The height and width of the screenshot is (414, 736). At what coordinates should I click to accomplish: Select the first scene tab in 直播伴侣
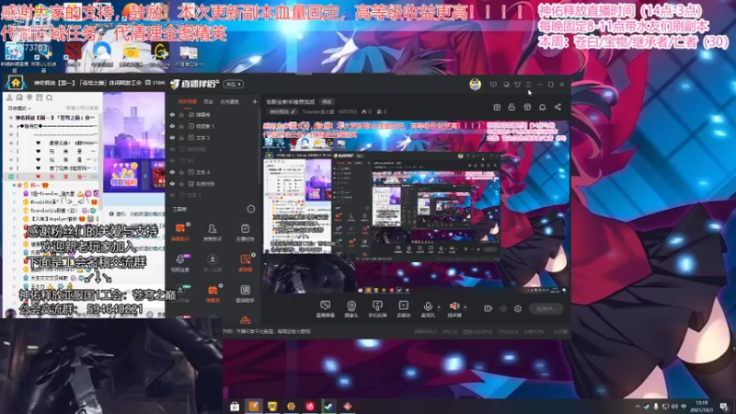(x=188, y=101)
